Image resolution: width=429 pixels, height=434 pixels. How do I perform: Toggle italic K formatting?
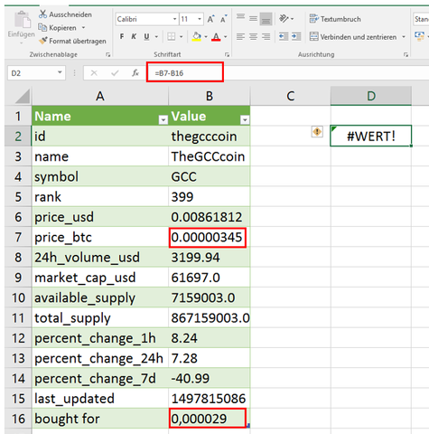134,37
